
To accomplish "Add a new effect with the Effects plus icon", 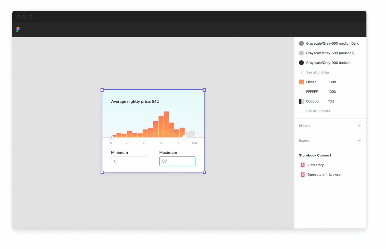I will point(359,126).
